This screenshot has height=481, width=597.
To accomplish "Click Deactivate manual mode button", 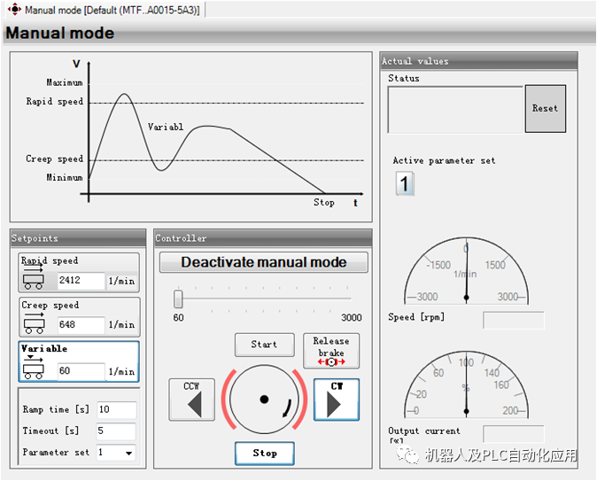I will pyautogui.click(x=263, y=262).
